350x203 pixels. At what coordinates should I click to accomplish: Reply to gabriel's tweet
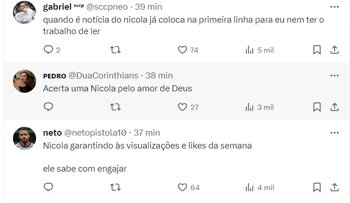[x=49, y=50]
